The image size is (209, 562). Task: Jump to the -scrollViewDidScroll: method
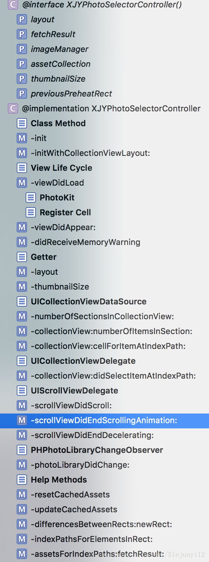click(71, 405)
